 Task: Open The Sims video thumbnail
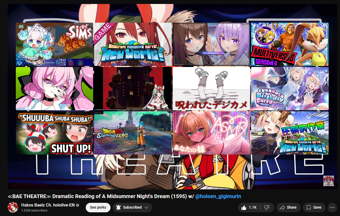[54, 44]
